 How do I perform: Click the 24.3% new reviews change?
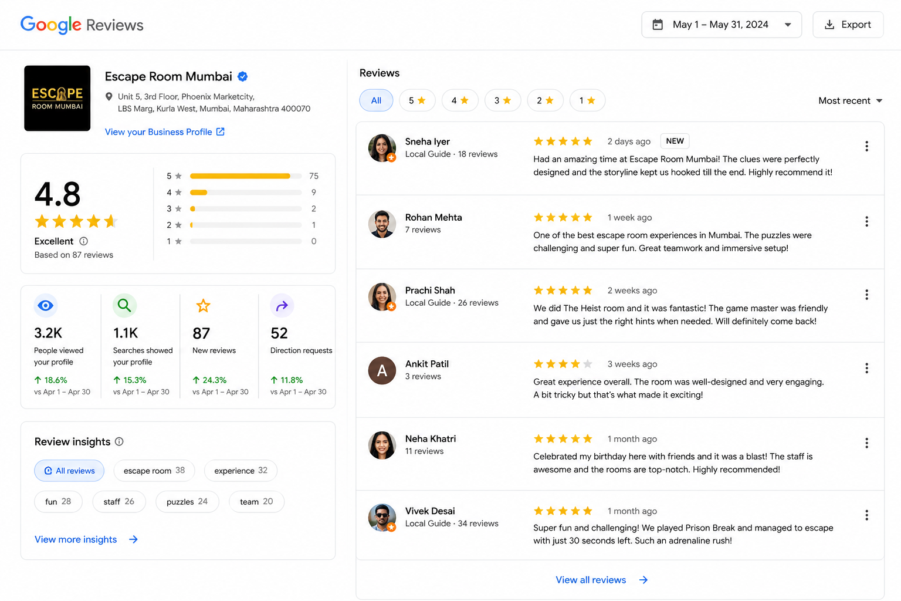pyautogui.click(x=209, y=380)
